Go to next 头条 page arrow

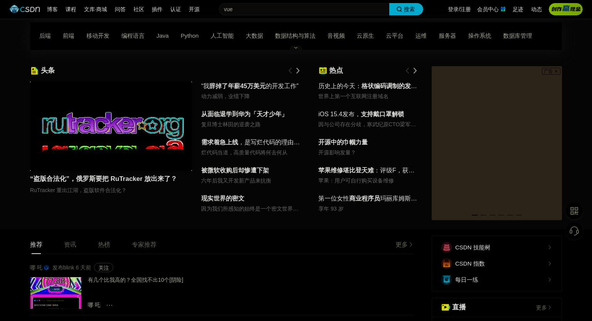click(298, 70)
